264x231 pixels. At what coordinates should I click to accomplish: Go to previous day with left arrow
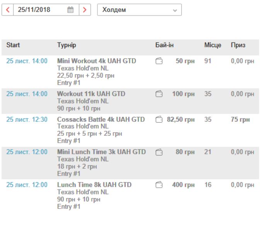[8, 10]
